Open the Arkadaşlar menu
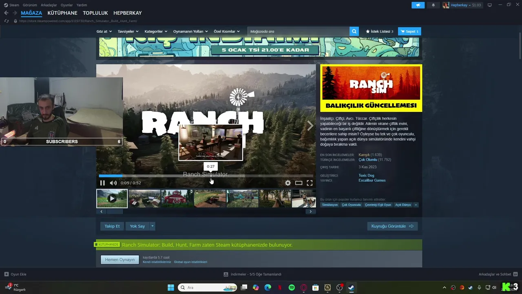 click(49, 5)
